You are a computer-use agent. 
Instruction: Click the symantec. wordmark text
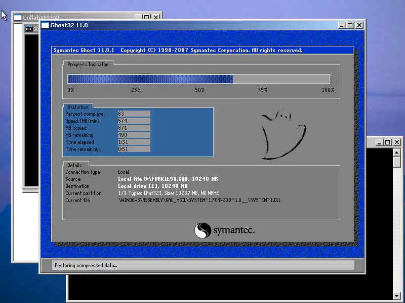point(234,230)
